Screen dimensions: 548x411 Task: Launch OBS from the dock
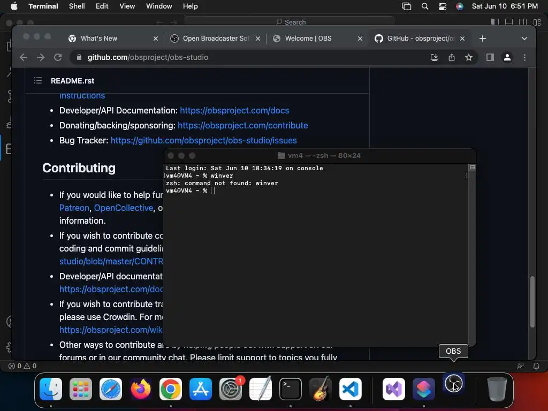tap(454, 384)
